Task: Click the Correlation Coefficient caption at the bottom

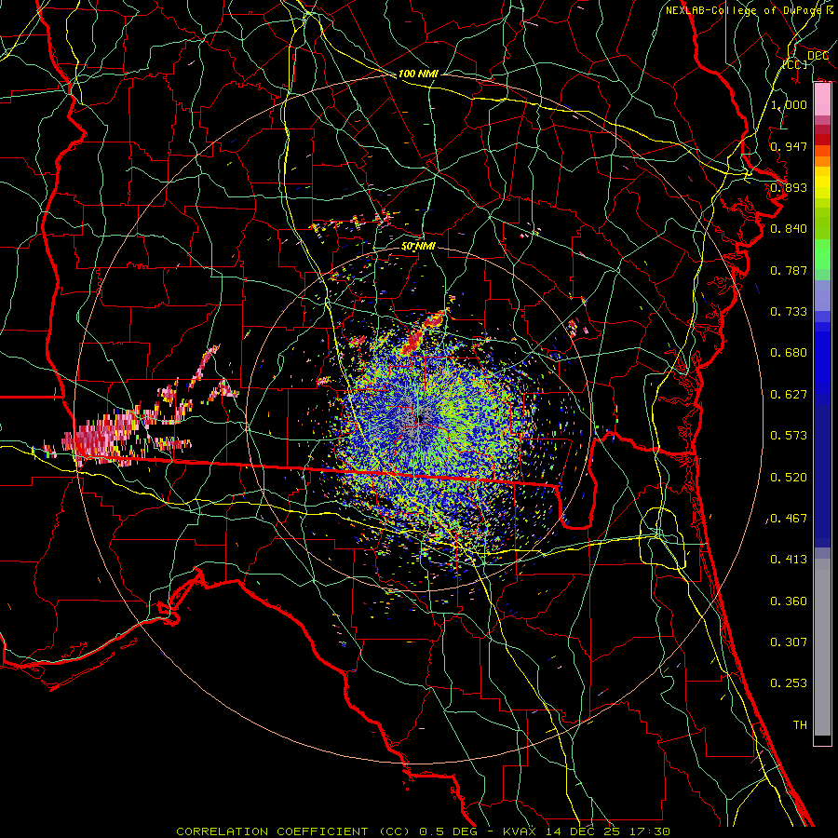Action: point(423,831)
